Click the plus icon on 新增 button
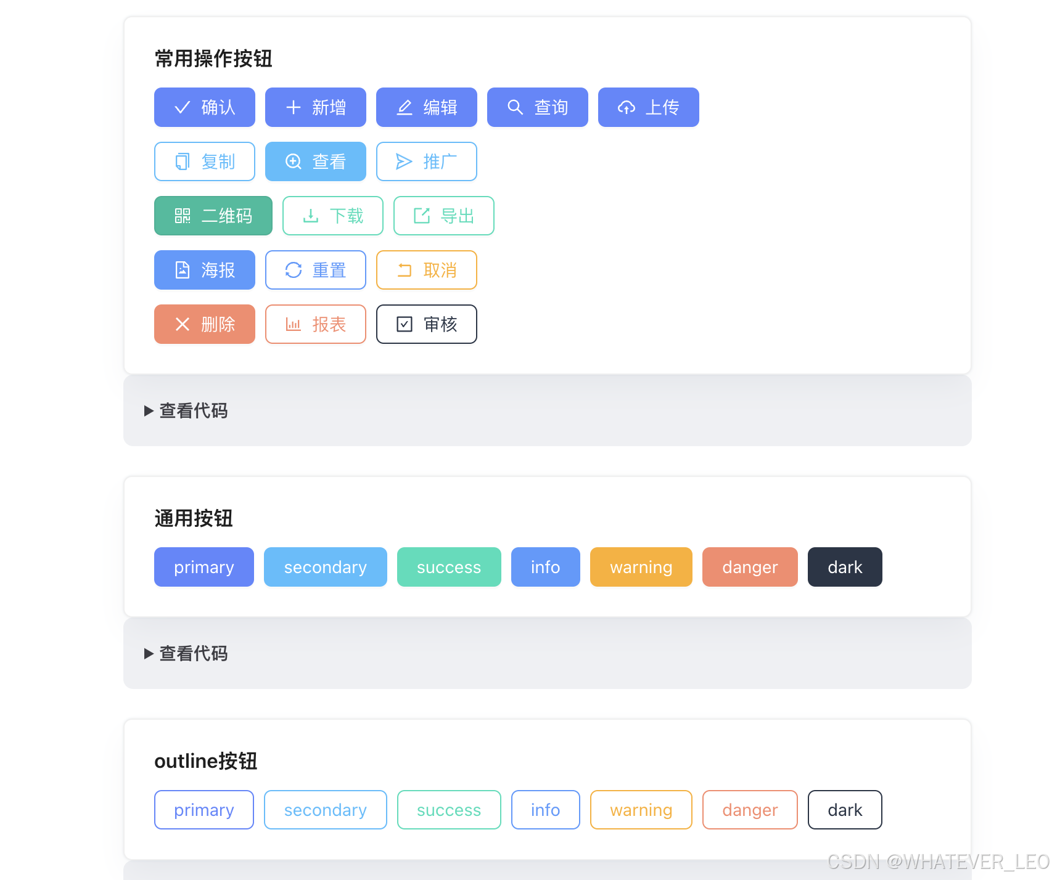1052x880 pixels. click(294, 108)
